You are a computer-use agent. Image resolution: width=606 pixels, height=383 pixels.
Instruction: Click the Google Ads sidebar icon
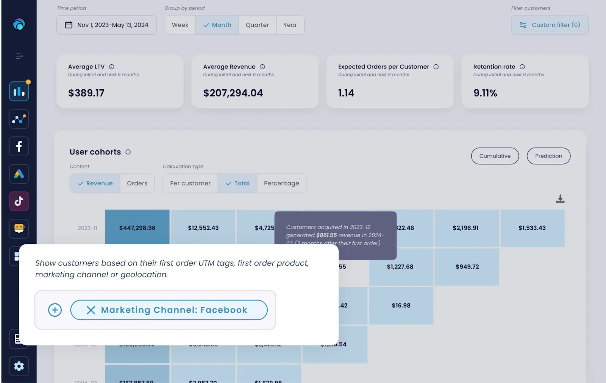tap(19, 174)
